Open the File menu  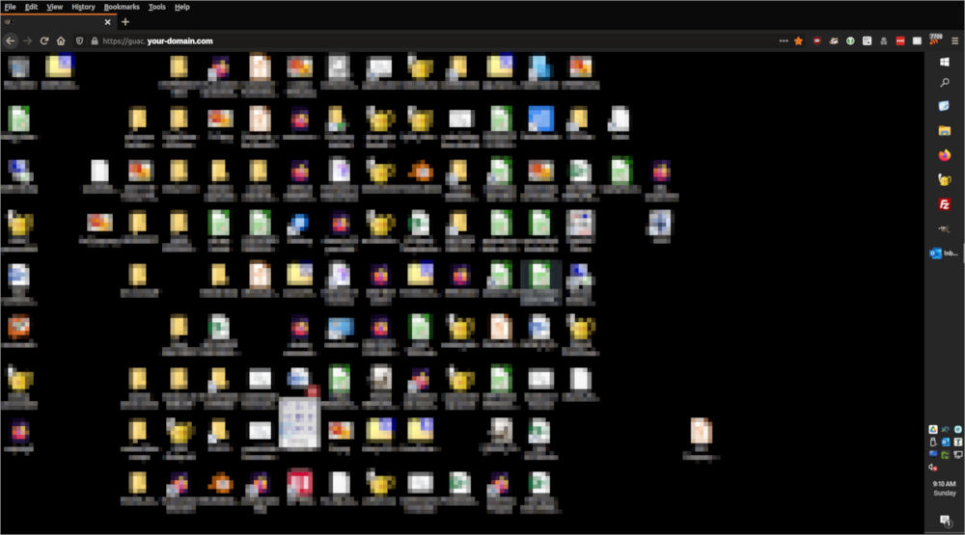pos(10,7)
